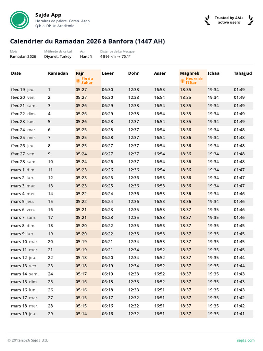Click the mars 19 jeu. date cell

(23, 314)
